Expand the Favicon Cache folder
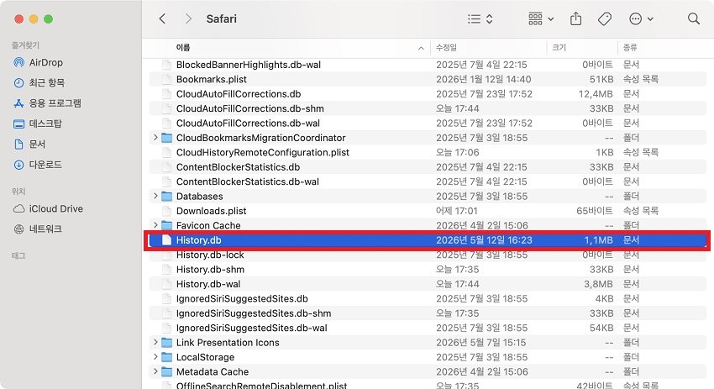This screenshot has width=714, height=389. click(155, 225)
